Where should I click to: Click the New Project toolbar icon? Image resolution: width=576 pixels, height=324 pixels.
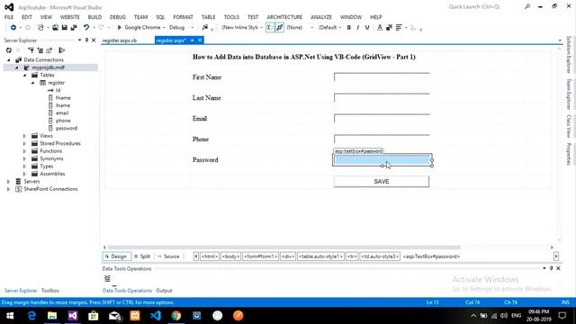click(x=40, y=28)
